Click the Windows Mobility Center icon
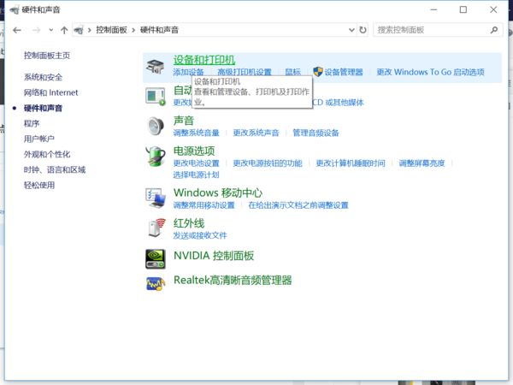 click(x=156, y=198)
